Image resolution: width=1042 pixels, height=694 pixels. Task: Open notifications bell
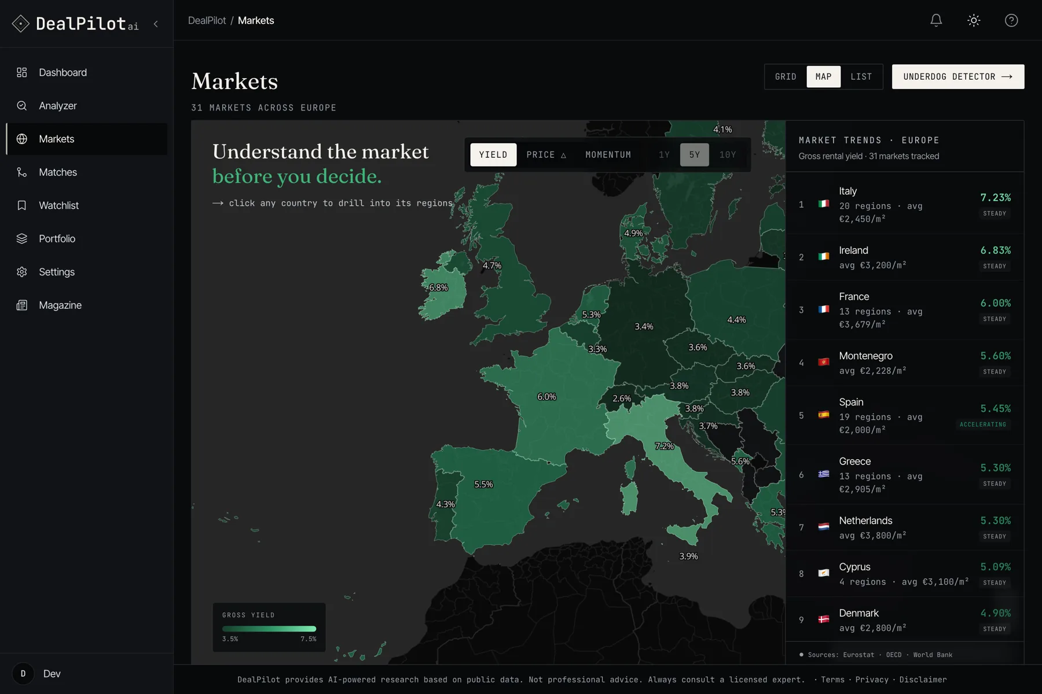[x=936, y=20]
